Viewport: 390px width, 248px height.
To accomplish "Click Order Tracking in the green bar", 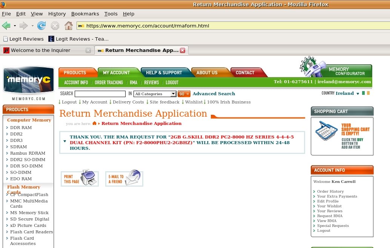I will point(109,82).
